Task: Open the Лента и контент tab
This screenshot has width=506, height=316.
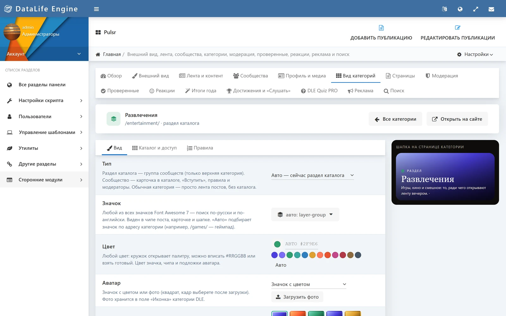Action: (x=201, y=76)
